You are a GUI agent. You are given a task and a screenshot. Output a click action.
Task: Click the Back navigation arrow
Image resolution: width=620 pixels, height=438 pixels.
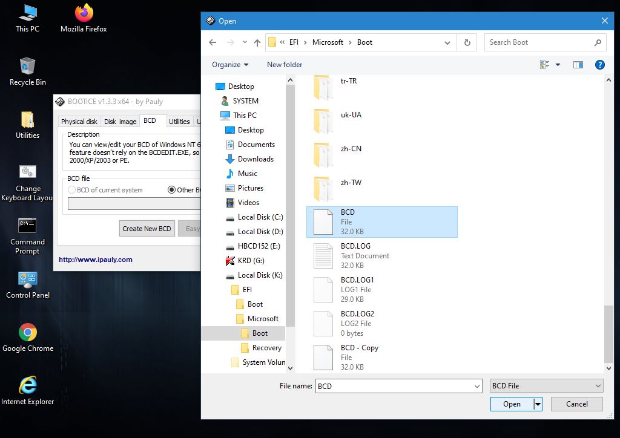213,42
